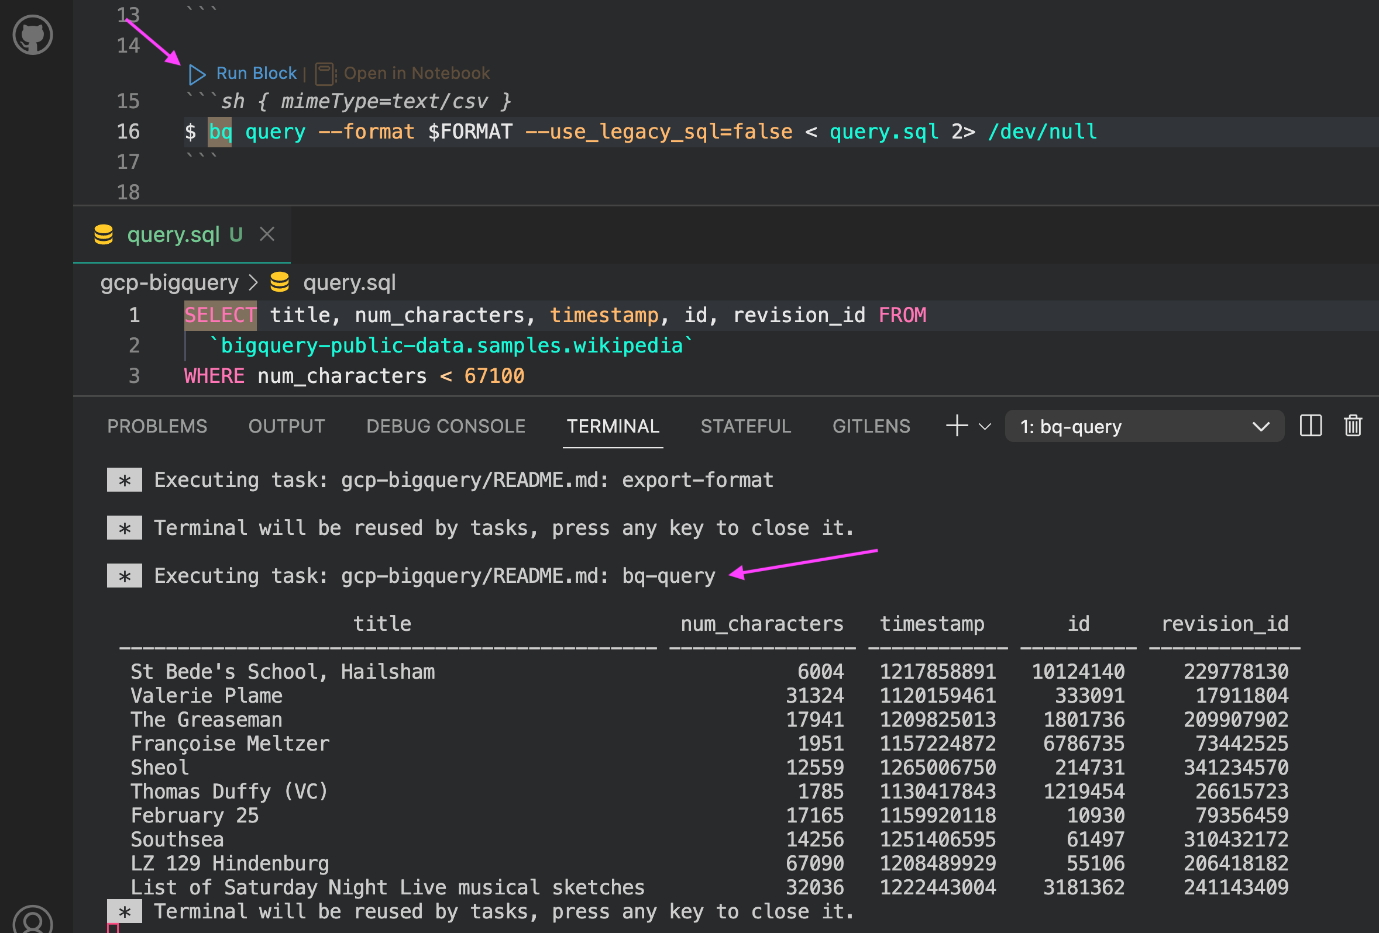Click the new terminal plus icon
1379x933 pixels.
tap(957, 426)
